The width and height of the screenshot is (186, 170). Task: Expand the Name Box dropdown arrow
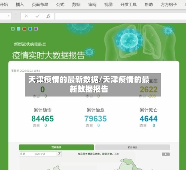[9, 16]
